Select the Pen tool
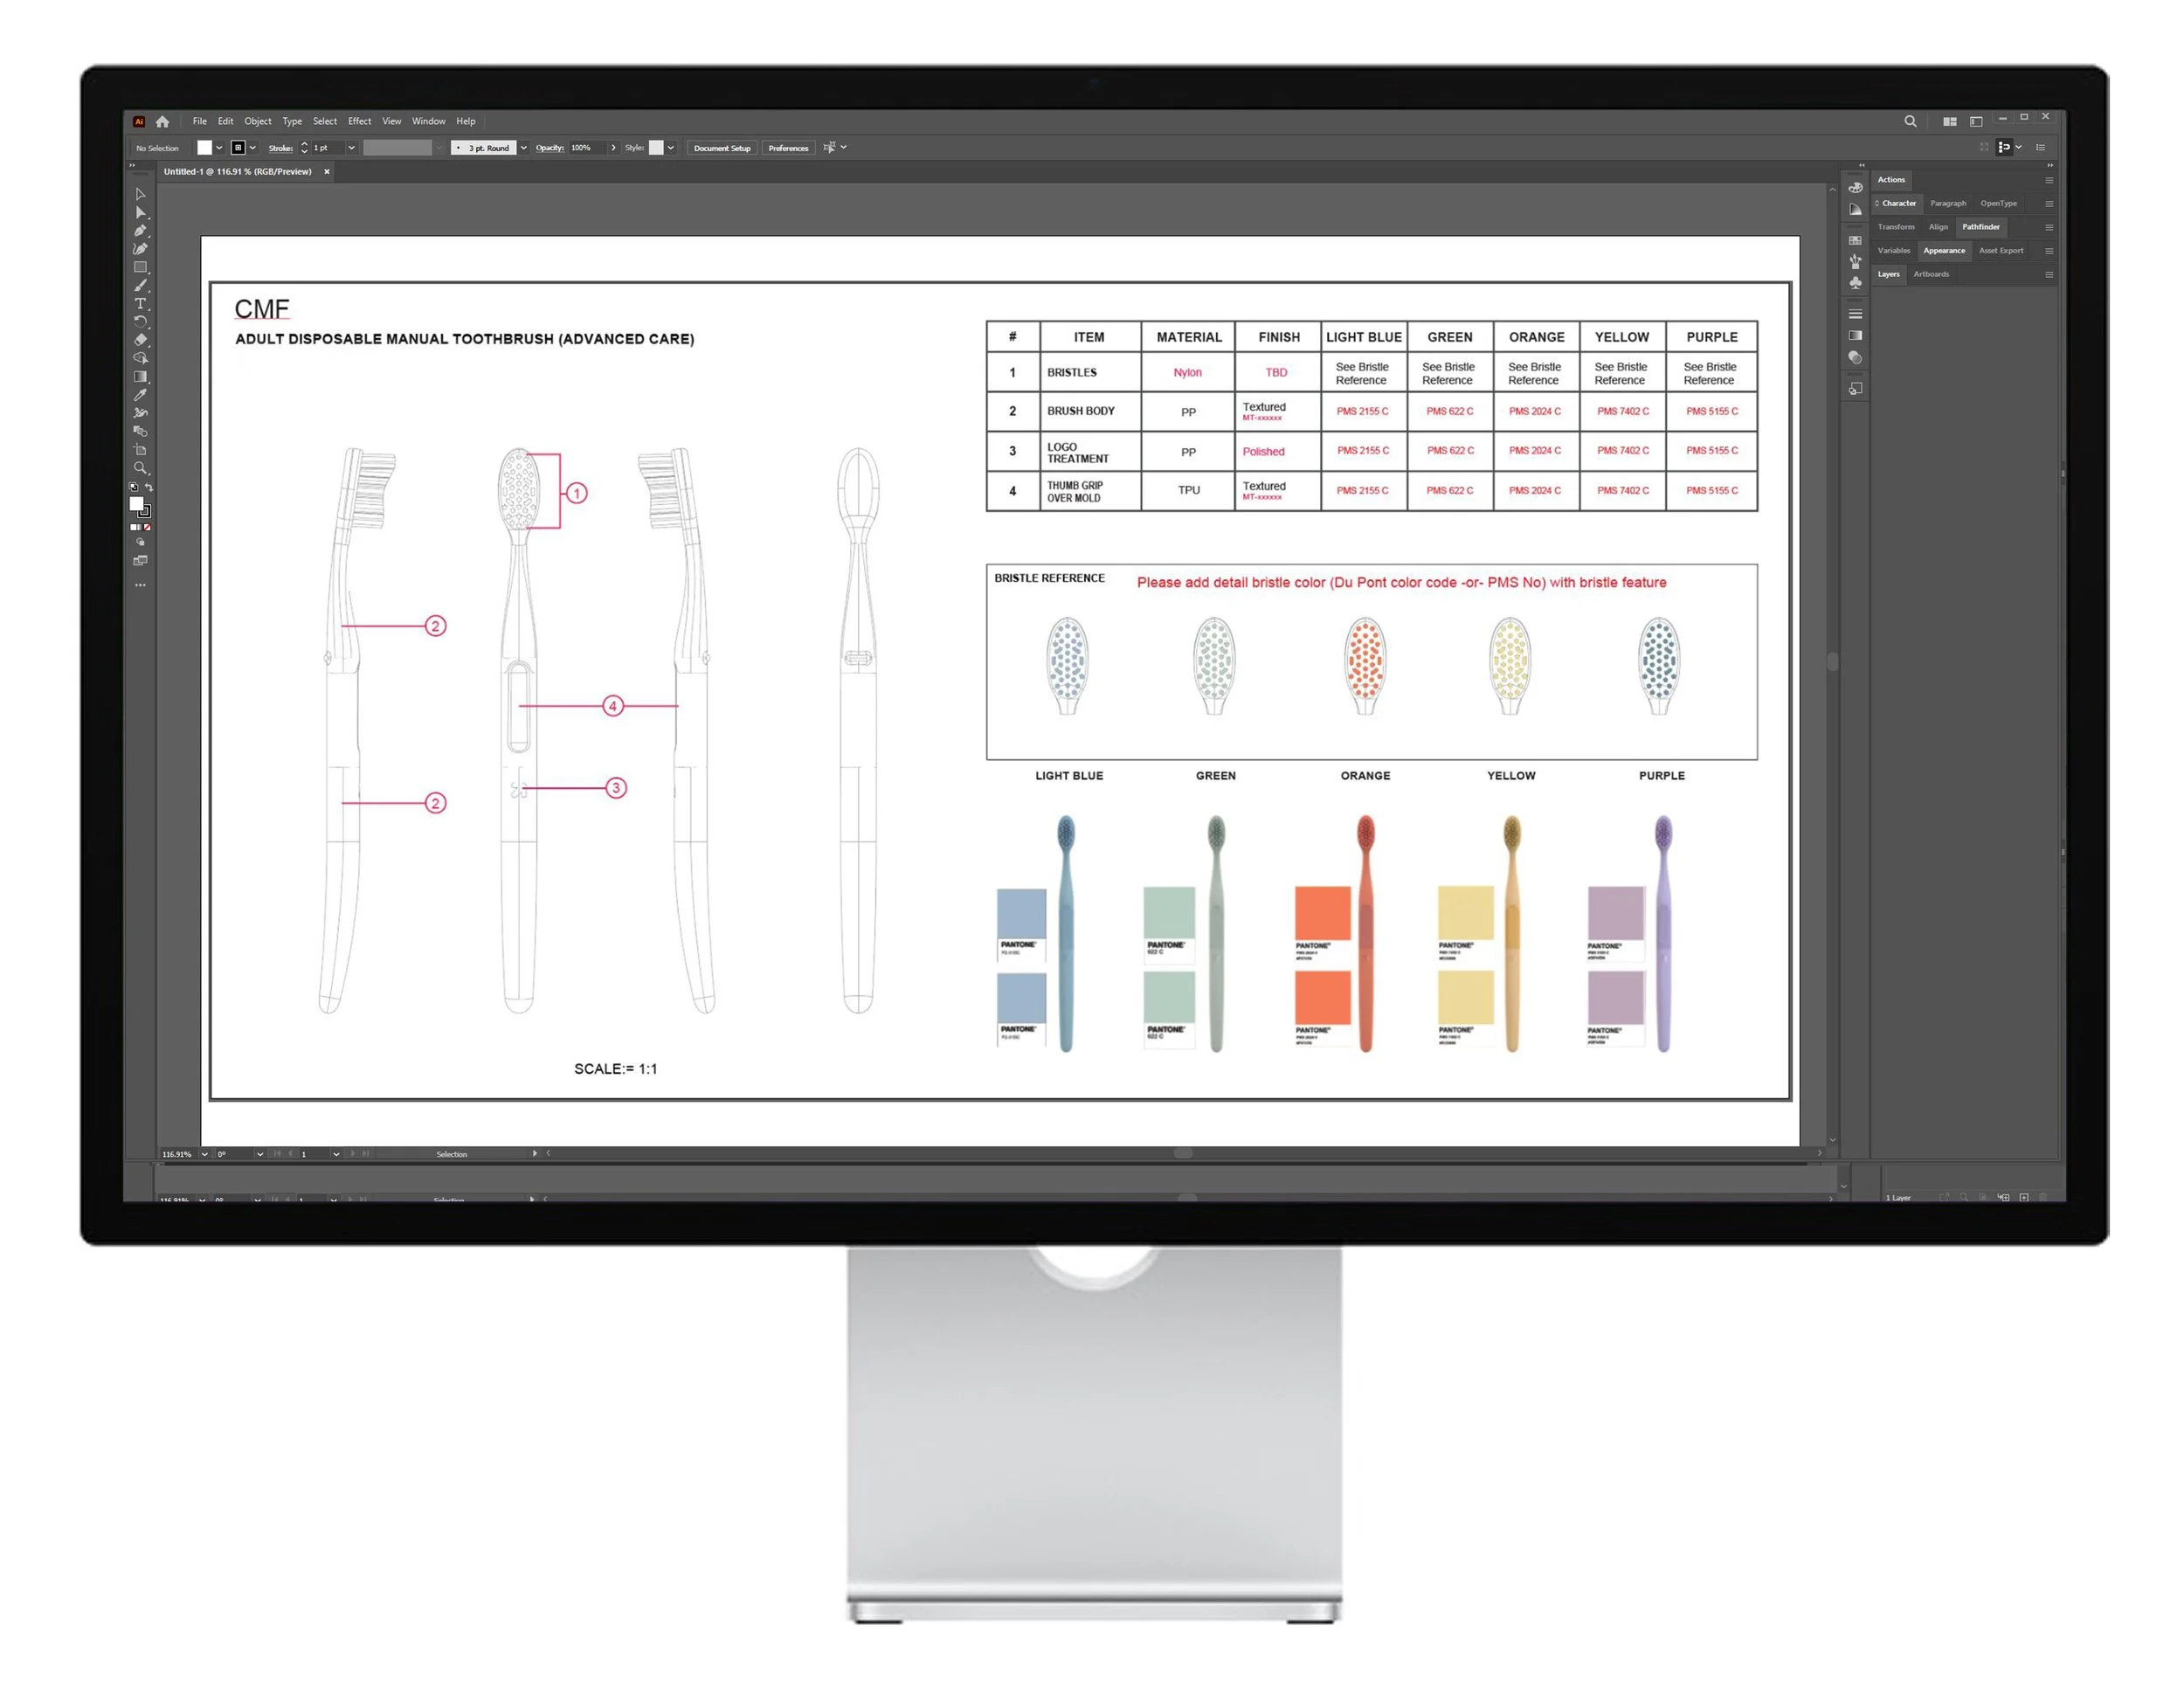Viewport: 2184px width, 1688px height. [140, 231]
